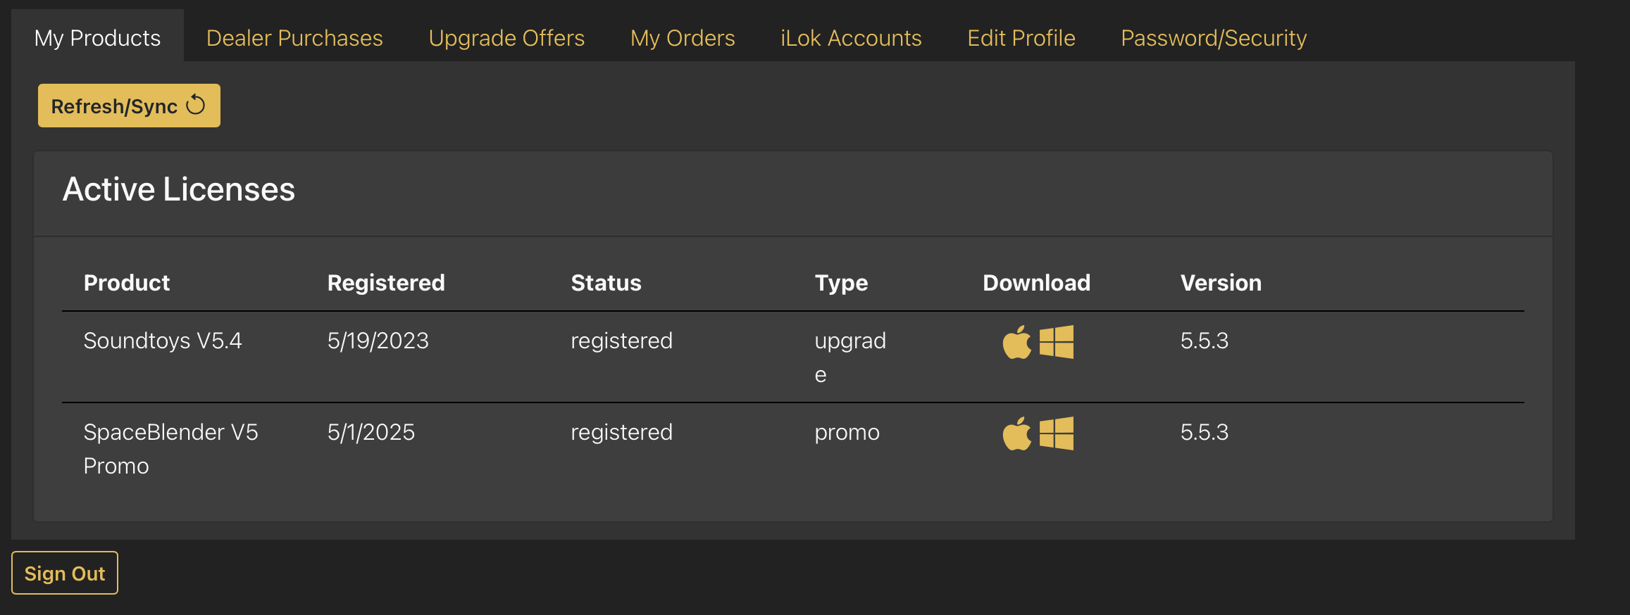Image resolution: width=1630 pixels, height=615 pixels.
Task: Click the registered status of SpaceBlender V5 Promo
Action: click(x=621, y=432)
